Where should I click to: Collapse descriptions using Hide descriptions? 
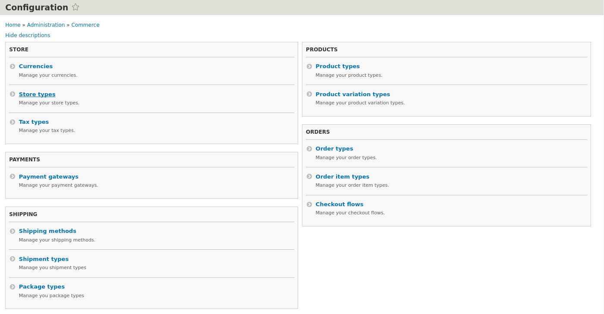point(28,35)
